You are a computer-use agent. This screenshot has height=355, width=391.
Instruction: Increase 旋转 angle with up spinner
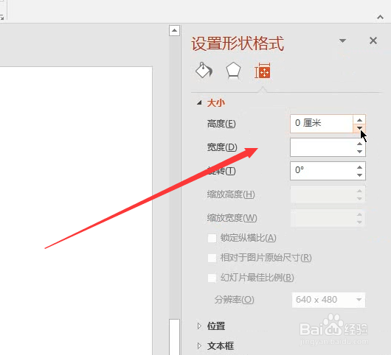[x=359, y=167]
